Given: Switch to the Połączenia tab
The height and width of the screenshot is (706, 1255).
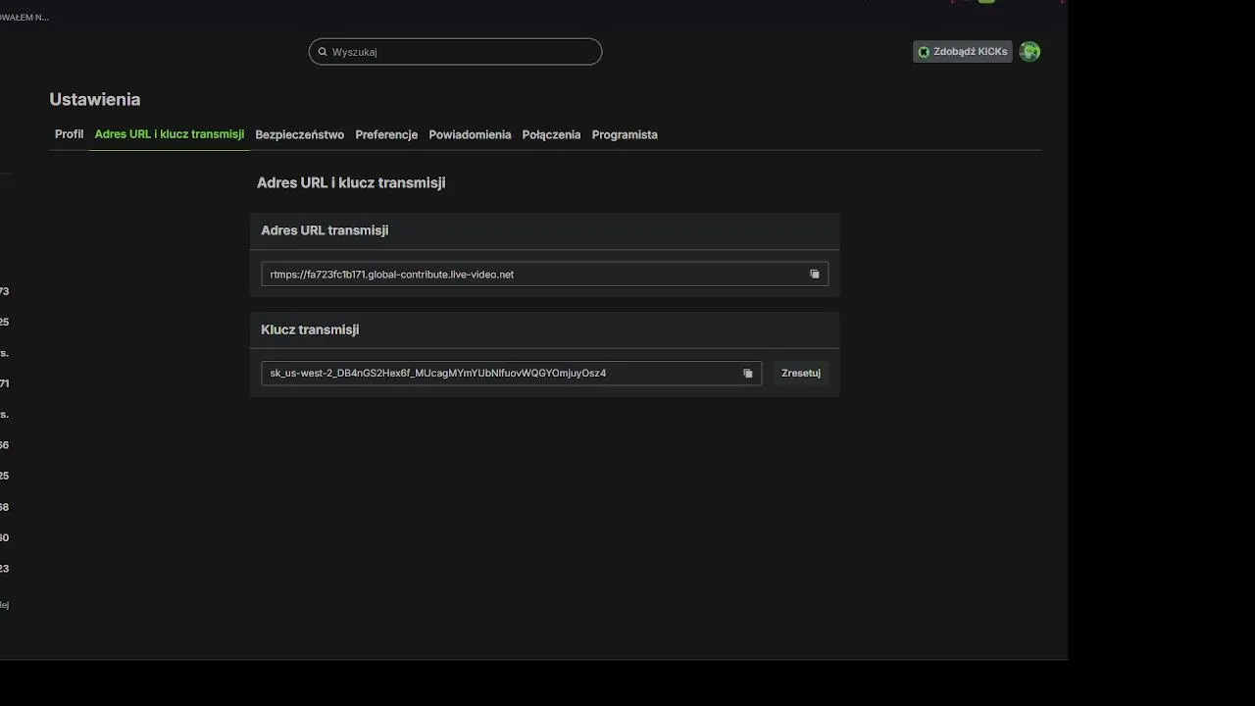Looking at the screenshot, I should click(x=551, y=134).
